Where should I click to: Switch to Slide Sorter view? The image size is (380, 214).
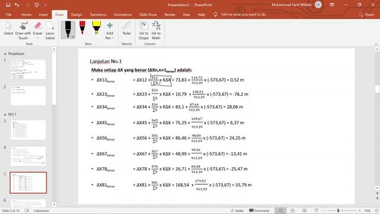click(x=293, y=210)
